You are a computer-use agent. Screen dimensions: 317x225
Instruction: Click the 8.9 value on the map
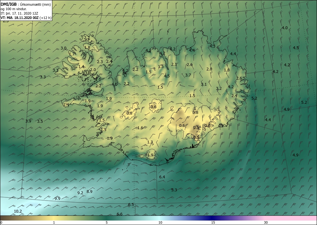[x=89, y=191]
